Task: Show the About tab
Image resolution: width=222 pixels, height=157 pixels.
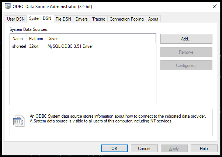Action: pos(153,19)
